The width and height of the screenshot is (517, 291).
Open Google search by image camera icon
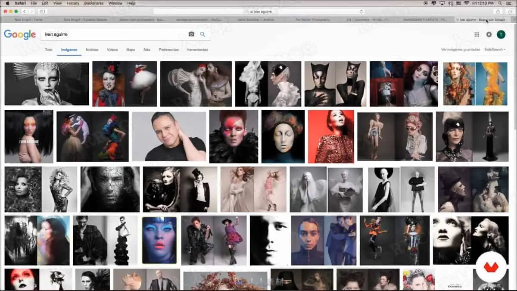[191, 34]
